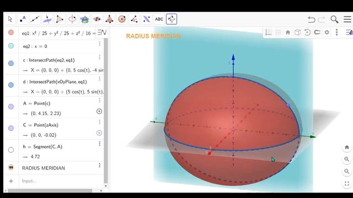Open 3D graphics settings gear

coord(327,32)
